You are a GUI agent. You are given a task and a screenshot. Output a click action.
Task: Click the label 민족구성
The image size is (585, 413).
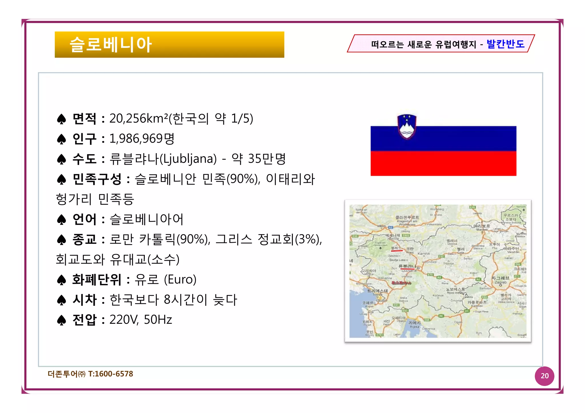(x=97, y=179)
